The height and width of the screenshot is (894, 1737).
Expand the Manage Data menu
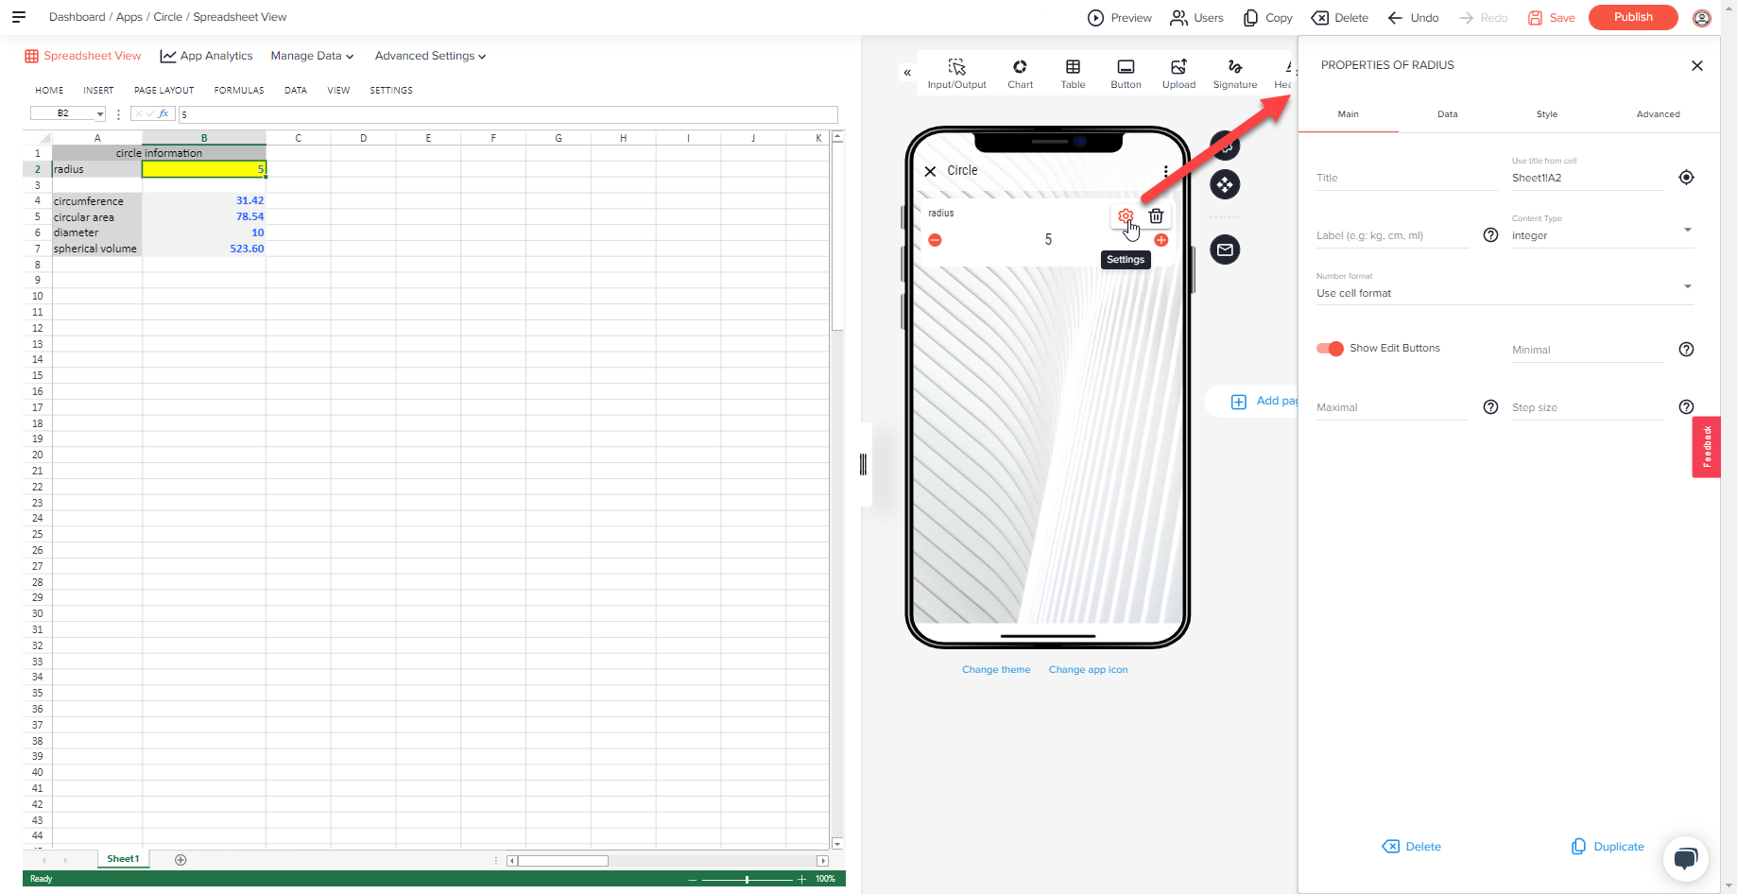click(x=312, y=56)
